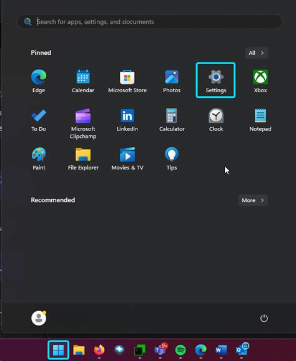Open File Explorer from pinned apps
Viewport: 296px width, 361px height.
[83, 158]
